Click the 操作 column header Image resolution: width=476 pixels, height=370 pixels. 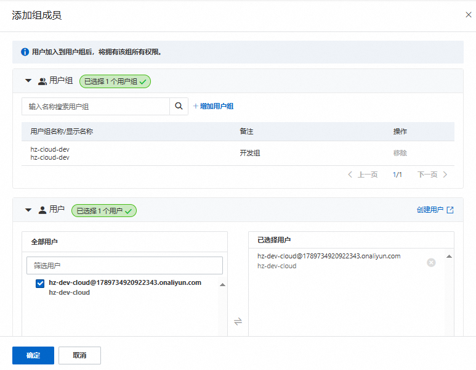coord(400,131)
